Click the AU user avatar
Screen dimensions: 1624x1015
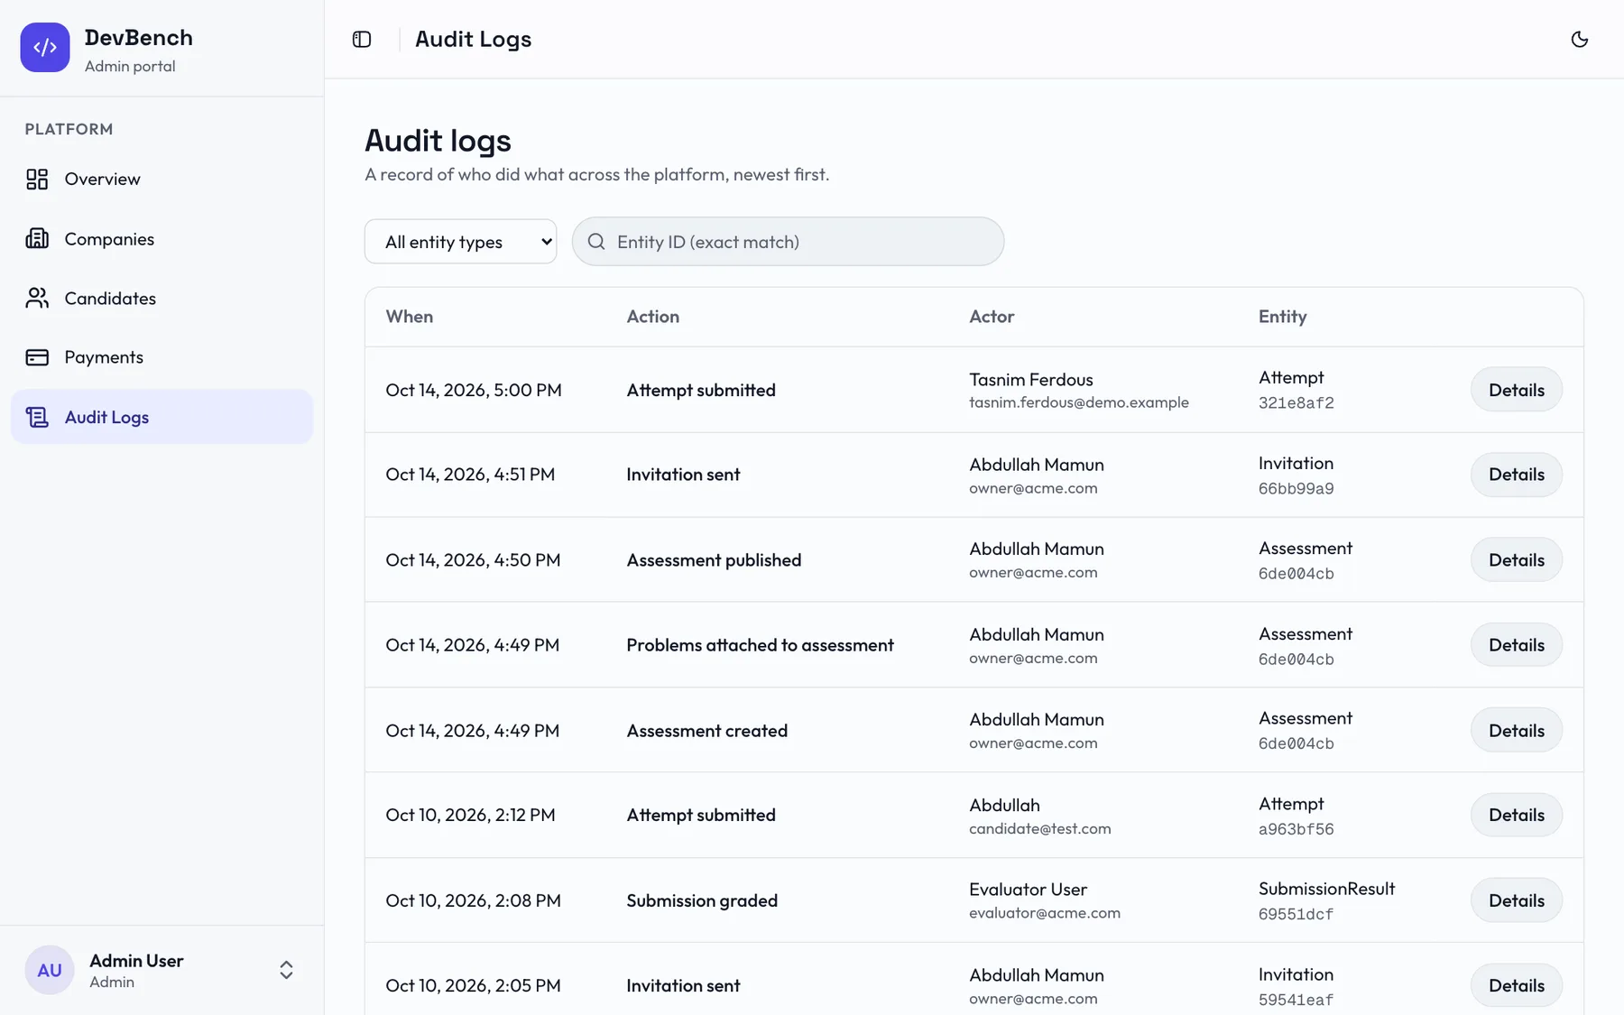point(50,970)
